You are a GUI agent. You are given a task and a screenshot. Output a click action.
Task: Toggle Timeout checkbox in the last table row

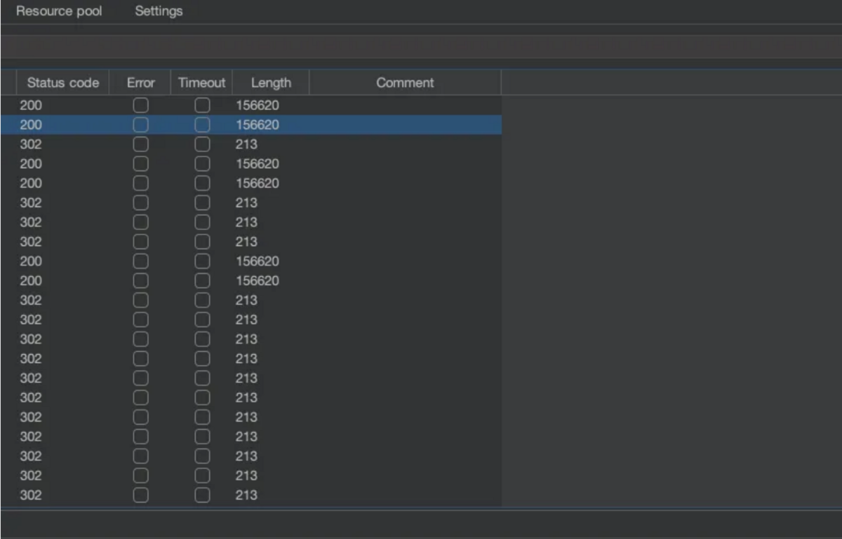(202, 495)
